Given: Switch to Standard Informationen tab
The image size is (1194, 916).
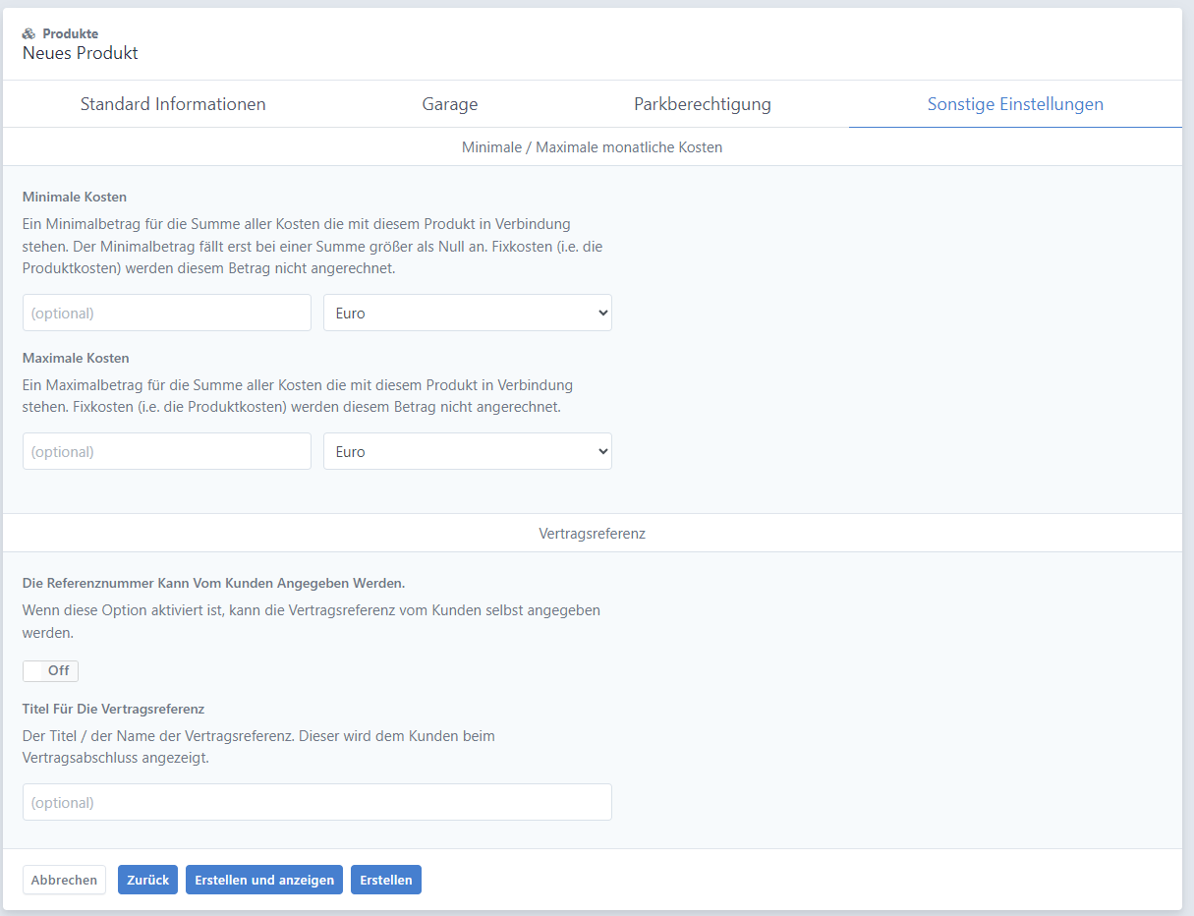Looking at the screenshot, I should point(173,104).
